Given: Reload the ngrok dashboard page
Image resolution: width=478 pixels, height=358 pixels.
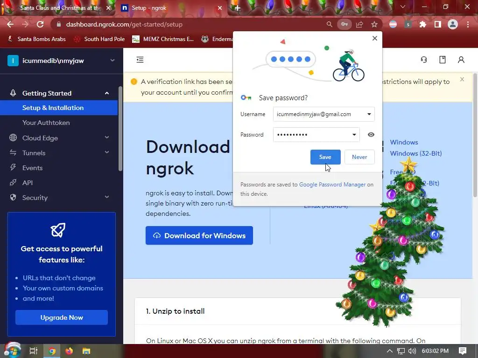Looking at the screenshot, I should (x=40, y=24).
